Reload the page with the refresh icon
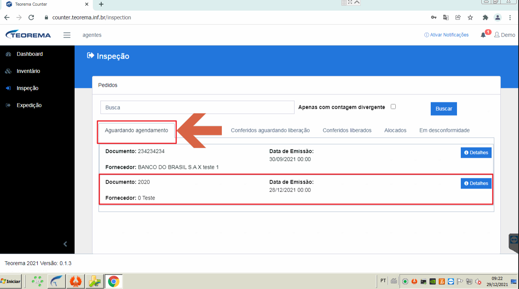 point(31,17)
